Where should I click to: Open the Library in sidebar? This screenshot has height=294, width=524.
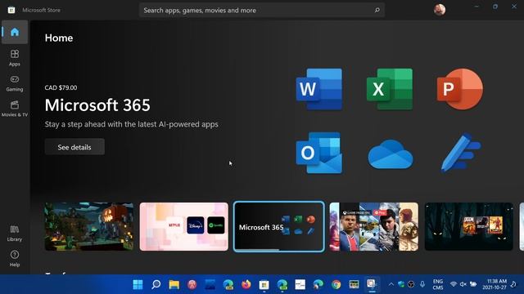15,233
